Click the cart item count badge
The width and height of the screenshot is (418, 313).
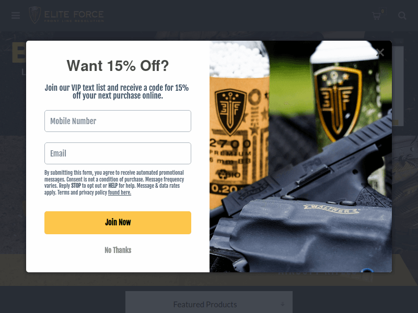[382, 11]
